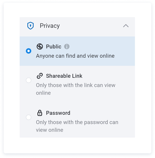The height and width of the screenshot is (158, 155).
Task: Select the Public radio button
Action: pos(29,51)
